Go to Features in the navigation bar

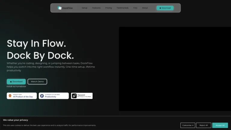[x=96, y=8]
